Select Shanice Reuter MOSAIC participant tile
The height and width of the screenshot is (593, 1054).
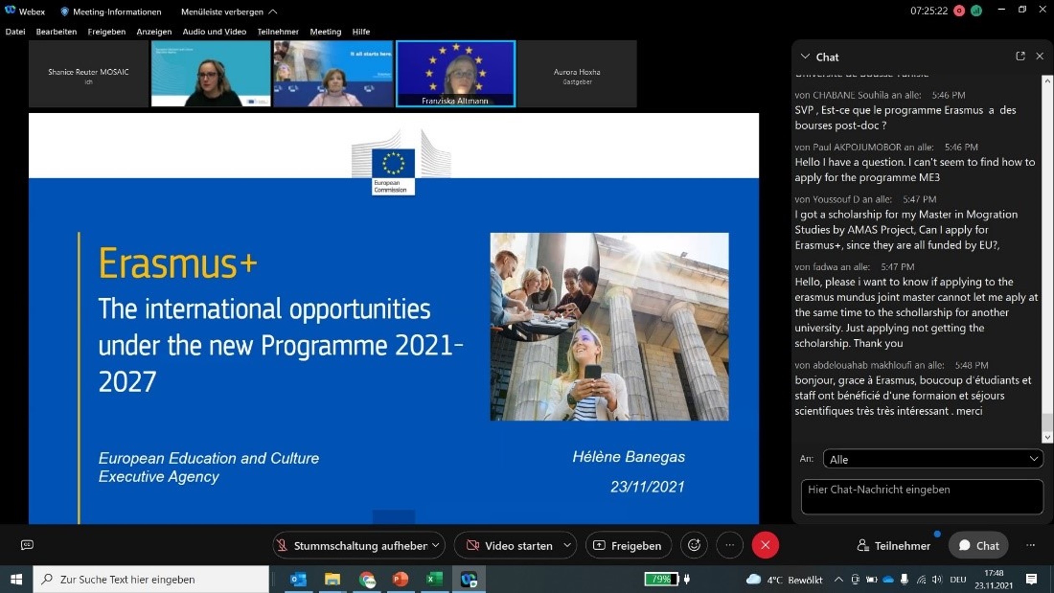click(88, 74)
